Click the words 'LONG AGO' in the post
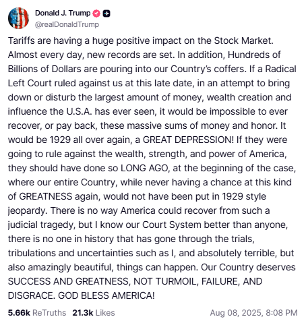 [144, 168]
